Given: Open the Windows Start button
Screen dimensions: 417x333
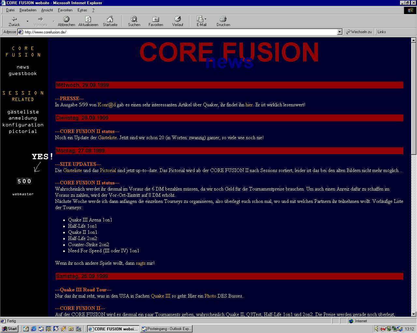Looking at the screenshot, I should (9, 329).
